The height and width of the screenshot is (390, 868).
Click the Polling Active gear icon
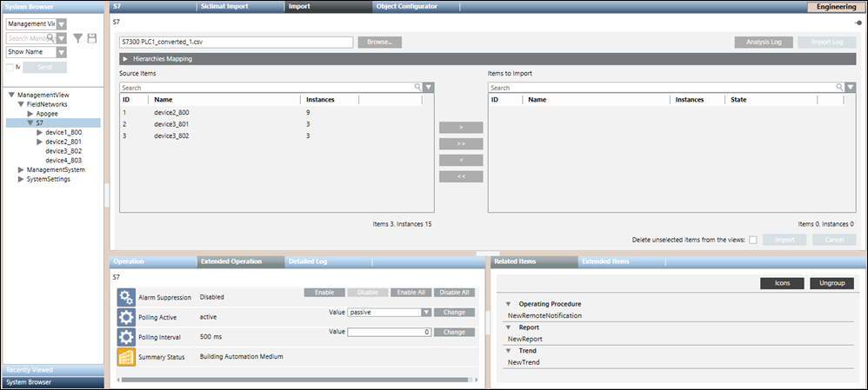(125, 316)
